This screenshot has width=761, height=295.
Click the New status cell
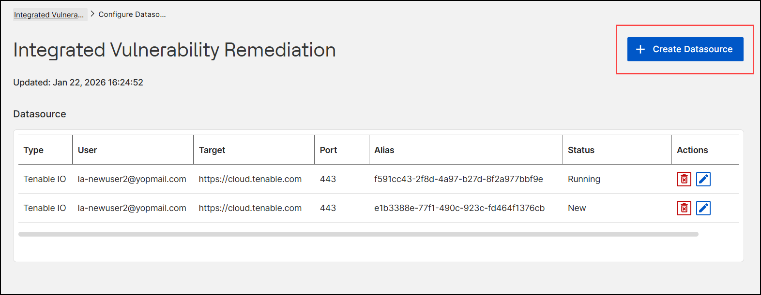pos(577,208)
